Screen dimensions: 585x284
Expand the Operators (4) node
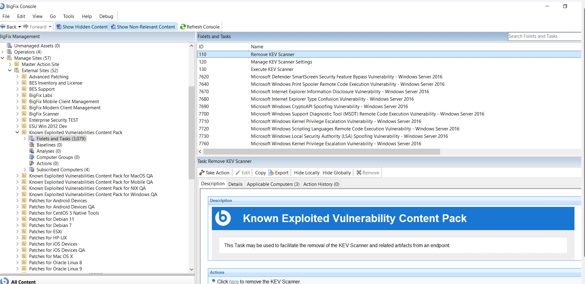2,52
